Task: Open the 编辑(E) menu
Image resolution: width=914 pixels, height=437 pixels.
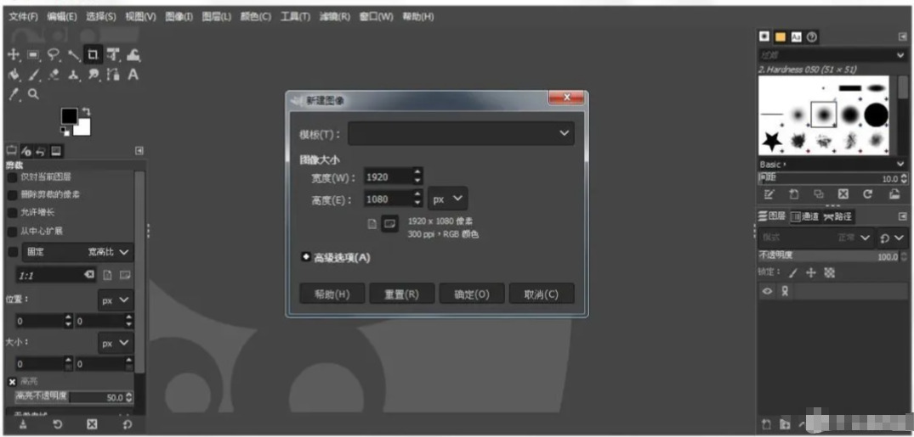Action: 62,16
